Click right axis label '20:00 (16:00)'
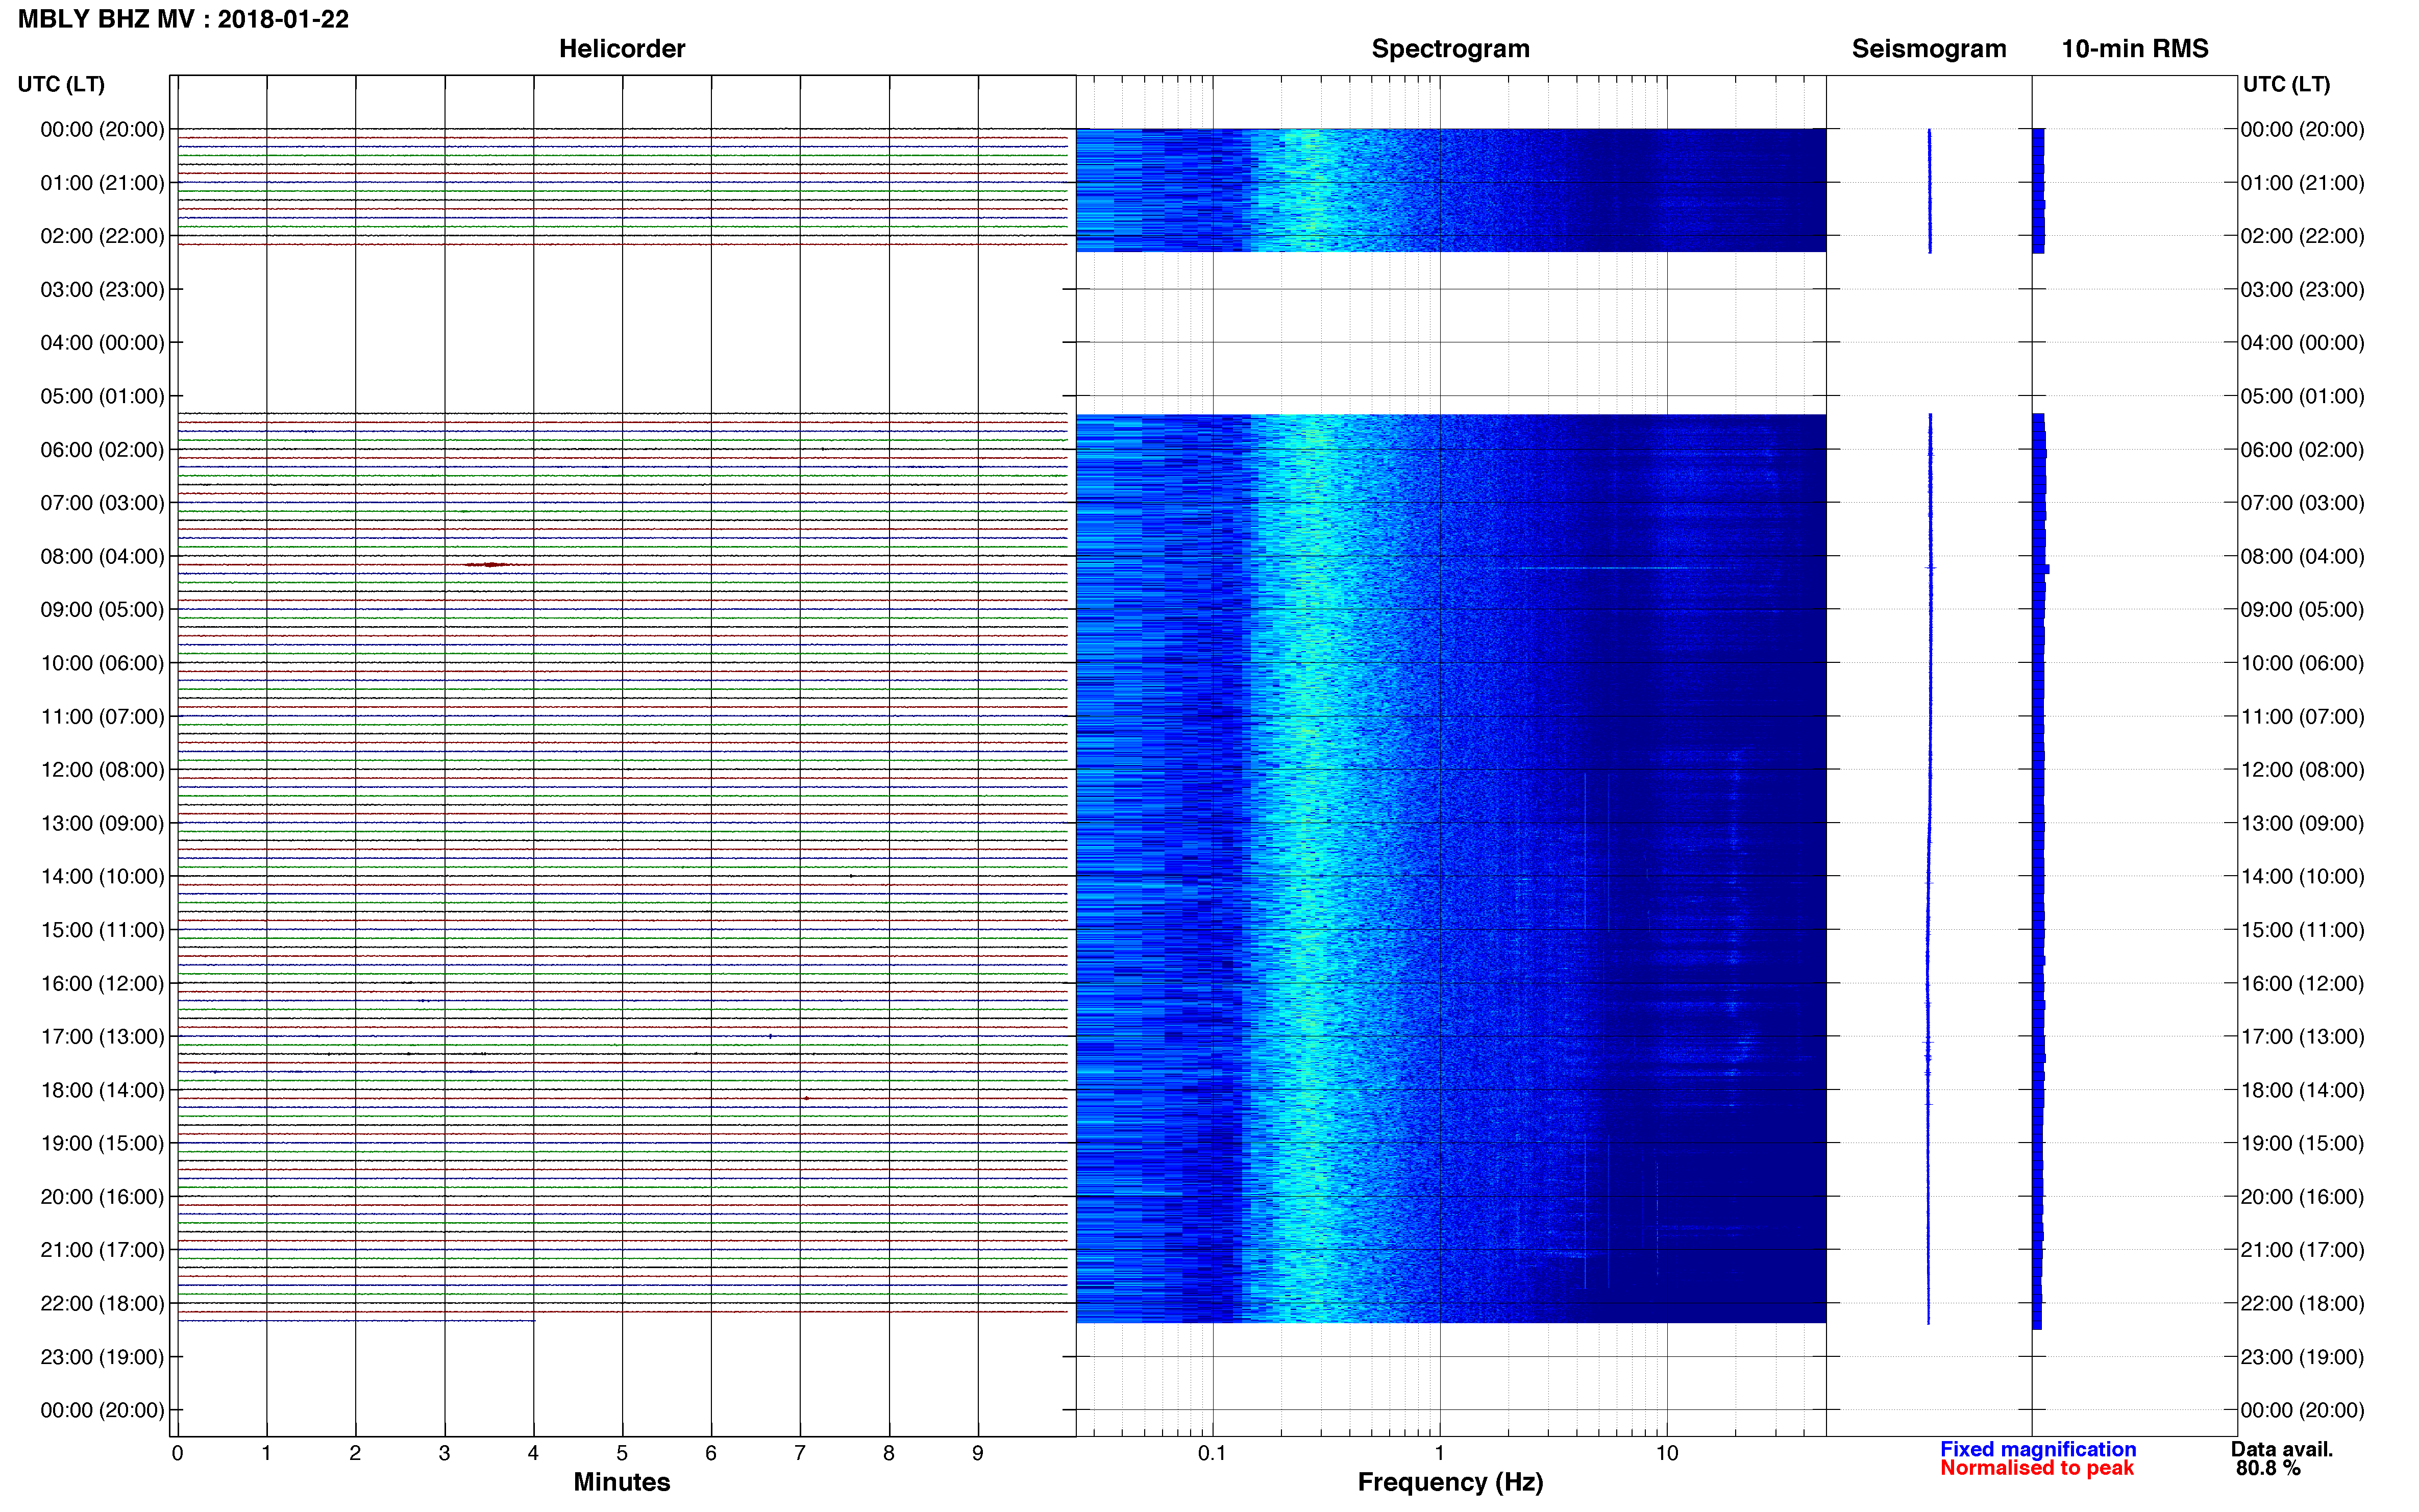The image size is (2419, 1512). [x=2302, y=1196]
